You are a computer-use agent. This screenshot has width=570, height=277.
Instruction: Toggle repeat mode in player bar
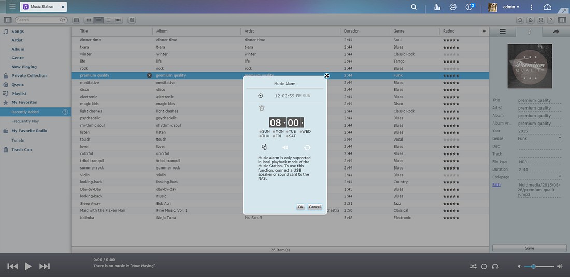(x=484, y=266)
